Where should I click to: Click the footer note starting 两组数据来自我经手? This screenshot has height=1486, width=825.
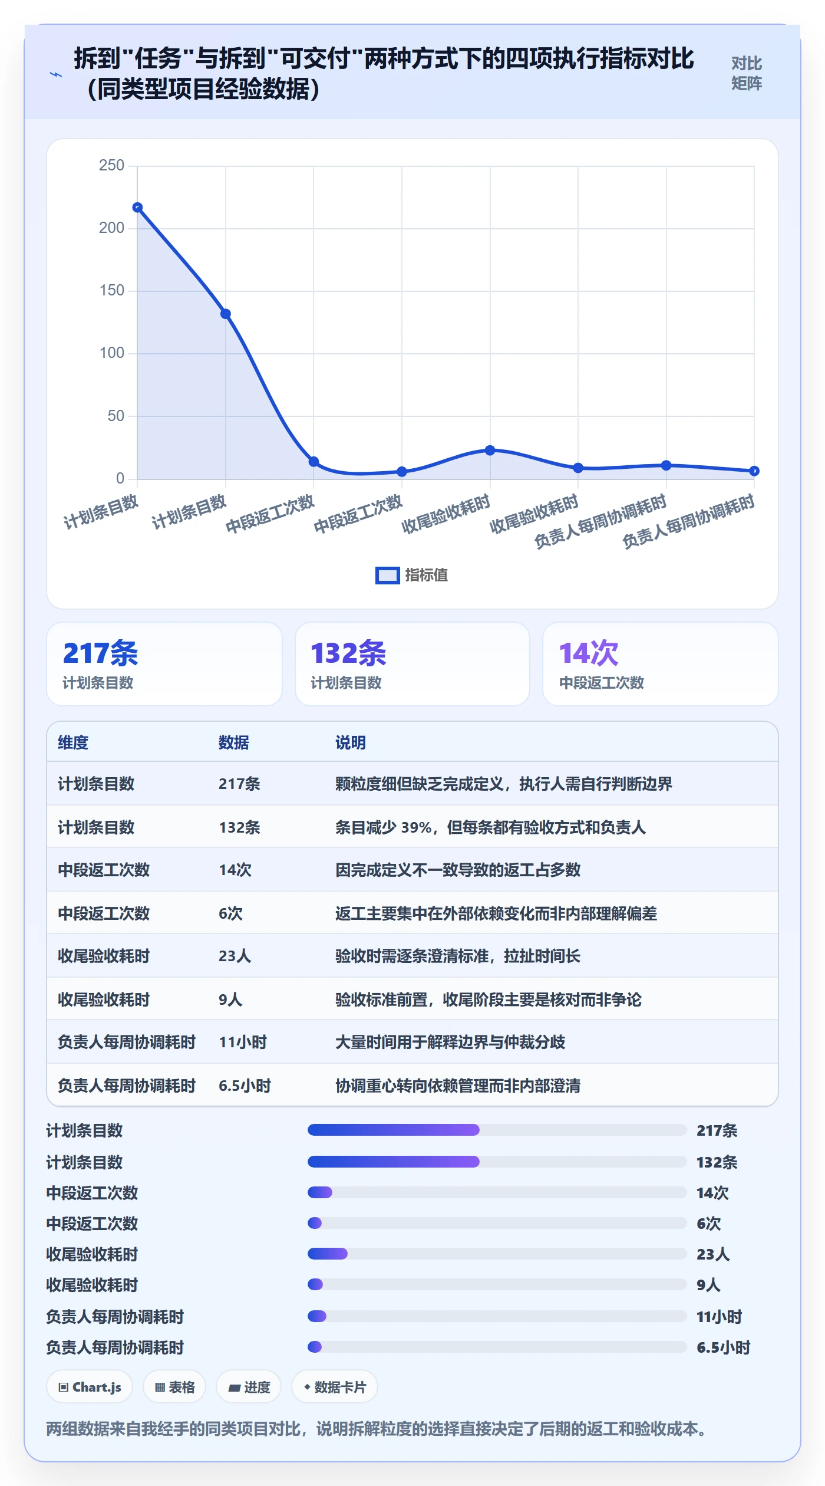pos(377,1429)
